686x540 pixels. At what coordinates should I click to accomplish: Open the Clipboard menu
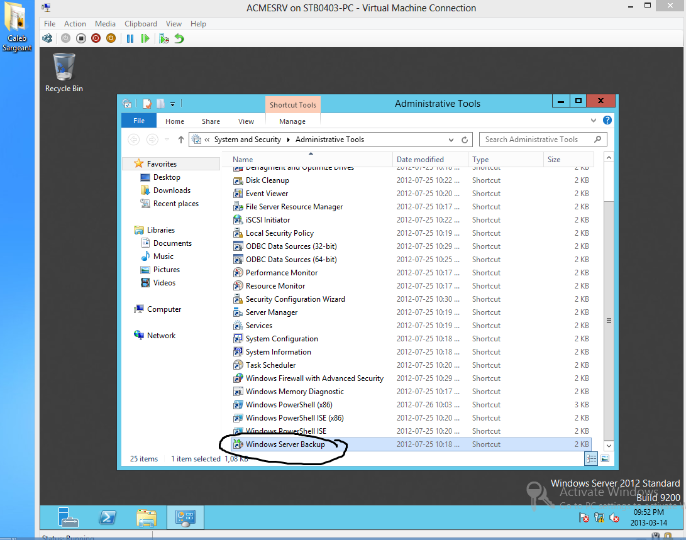[140, 24]
